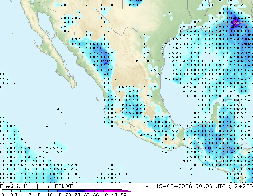Click the 25 to 30 mm legend swatch
Viewport: 253px width, 196px height.
point(80,191)
